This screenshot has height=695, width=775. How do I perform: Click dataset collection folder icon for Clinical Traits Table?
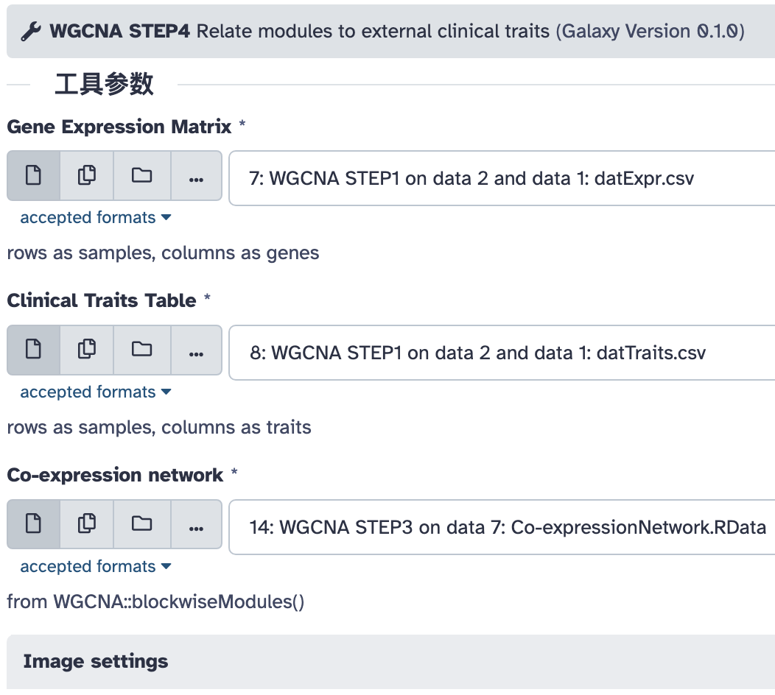142,350
